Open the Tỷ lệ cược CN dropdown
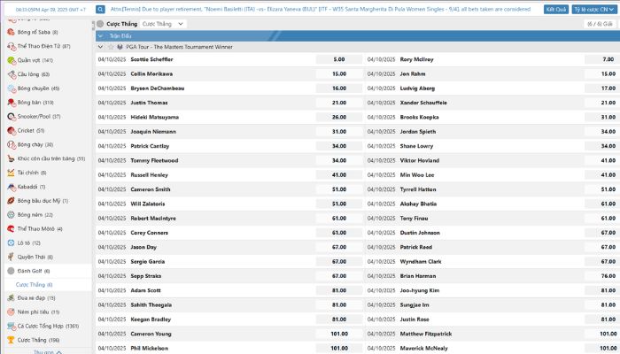The width and height of the screenshot is (620, 354). pyautogui.click(x=594, y=9)
